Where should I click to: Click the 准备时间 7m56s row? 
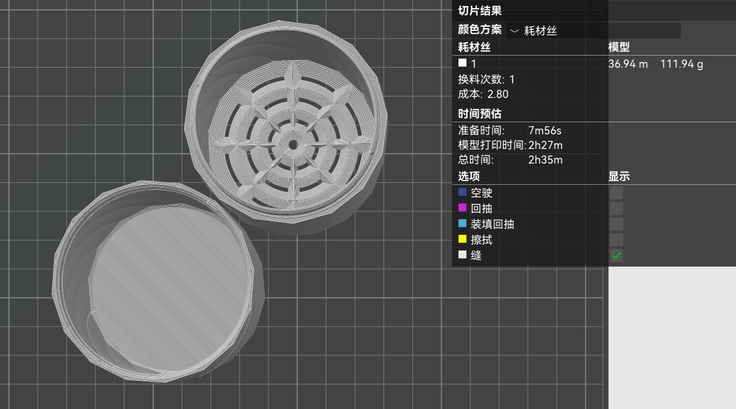[x=510, y=131]
